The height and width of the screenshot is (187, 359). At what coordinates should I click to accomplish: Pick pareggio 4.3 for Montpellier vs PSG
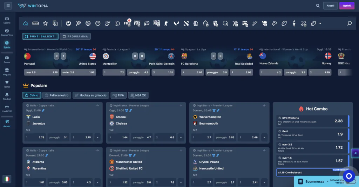pyautogui.click(x=138, y=72)
